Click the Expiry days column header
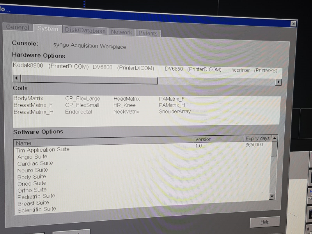 pos(257,138)
